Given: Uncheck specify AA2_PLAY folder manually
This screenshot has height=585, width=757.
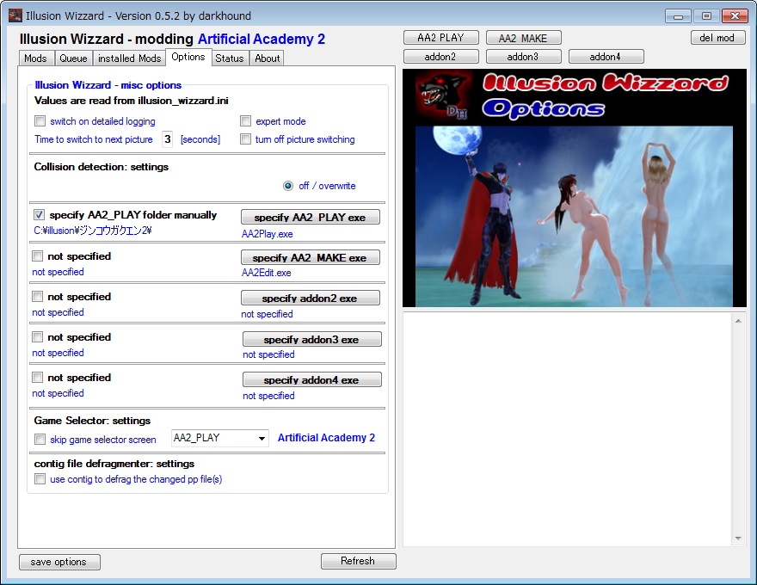Looking at the screenshot, I should (39, 215).
